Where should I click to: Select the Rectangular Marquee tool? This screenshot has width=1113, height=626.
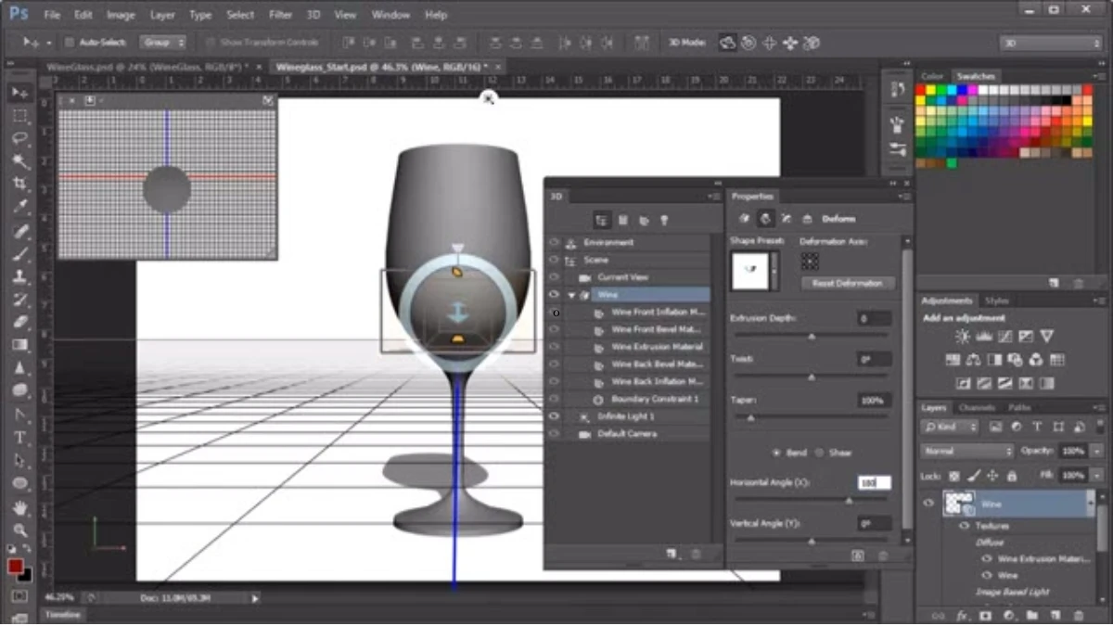[x=19, y=116]
